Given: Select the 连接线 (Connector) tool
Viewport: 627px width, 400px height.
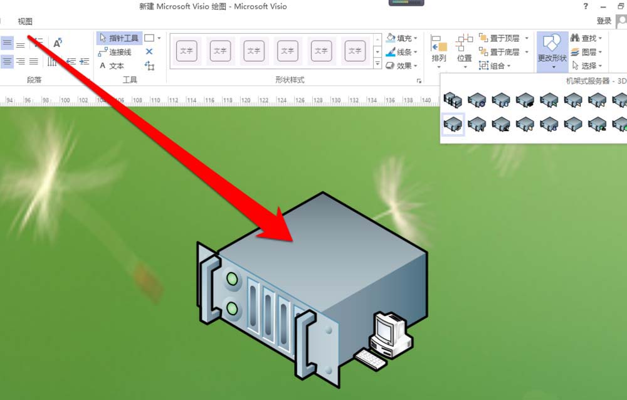Looking at the screenshot, I should (118, 52).
